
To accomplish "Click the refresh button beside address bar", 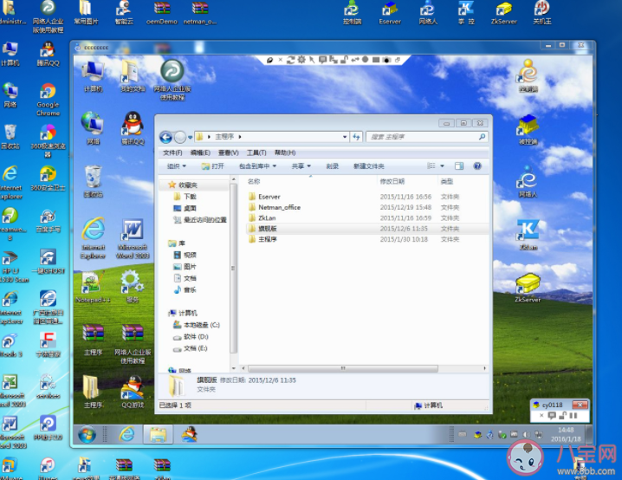I will pos(356,137).
